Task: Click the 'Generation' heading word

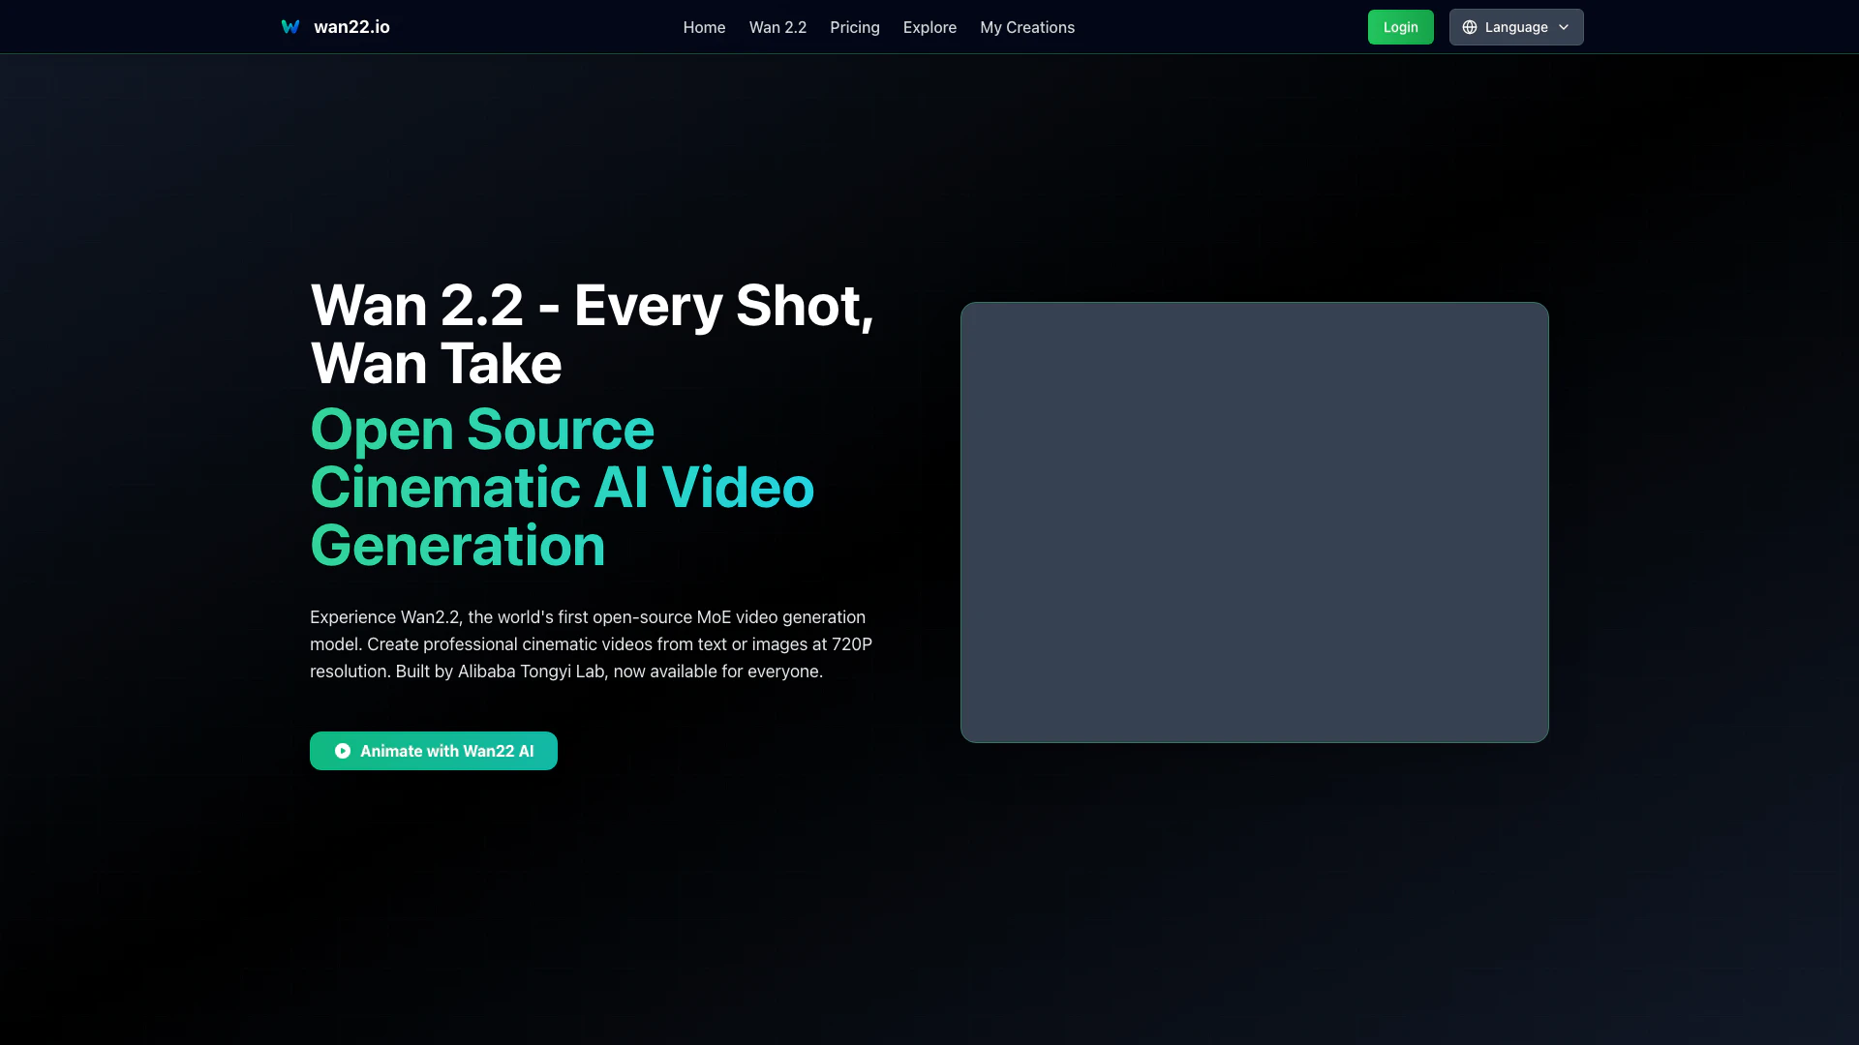Action: coord(457,546)
